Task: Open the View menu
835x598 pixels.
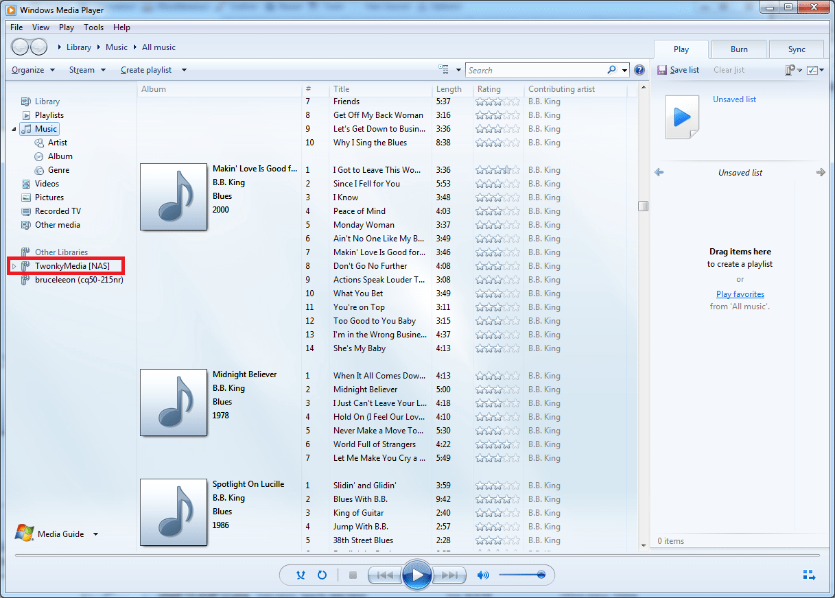Action: pos(40,27)
